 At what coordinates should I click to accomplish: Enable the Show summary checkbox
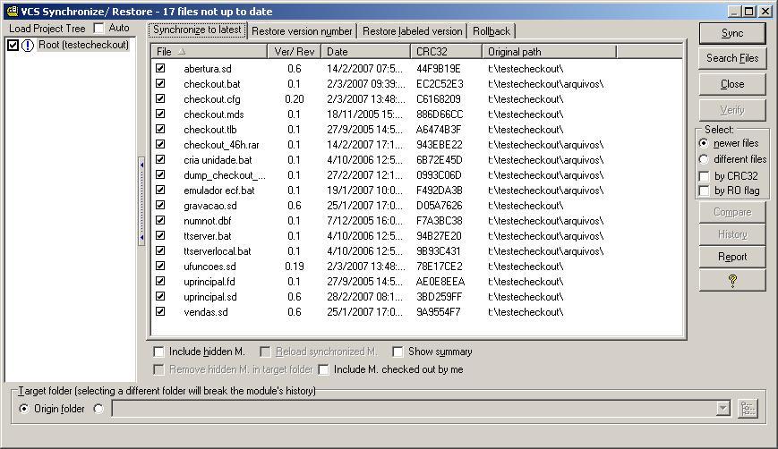[398, 352]
